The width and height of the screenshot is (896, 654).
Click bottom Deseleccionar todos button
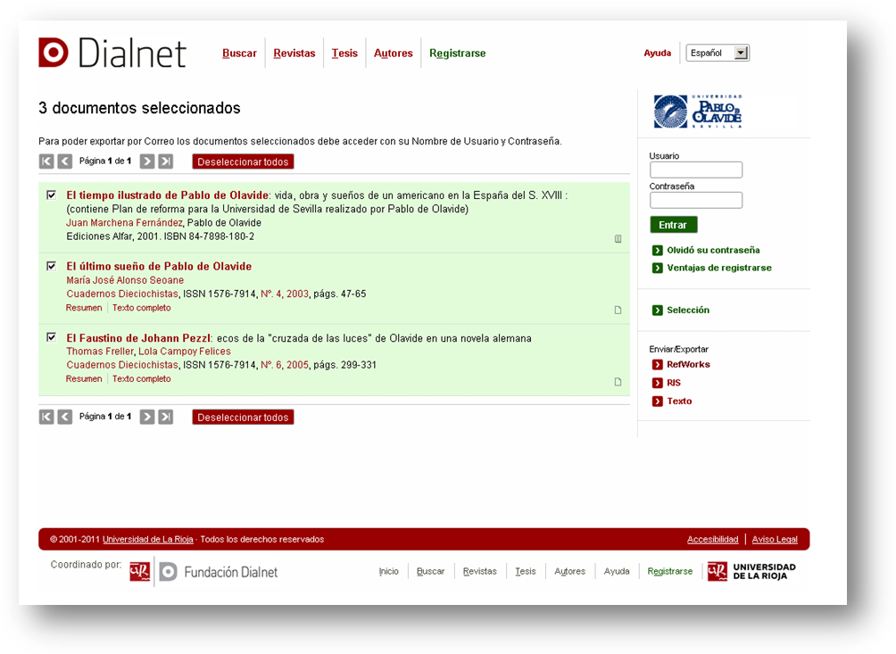tap(243, 418)
